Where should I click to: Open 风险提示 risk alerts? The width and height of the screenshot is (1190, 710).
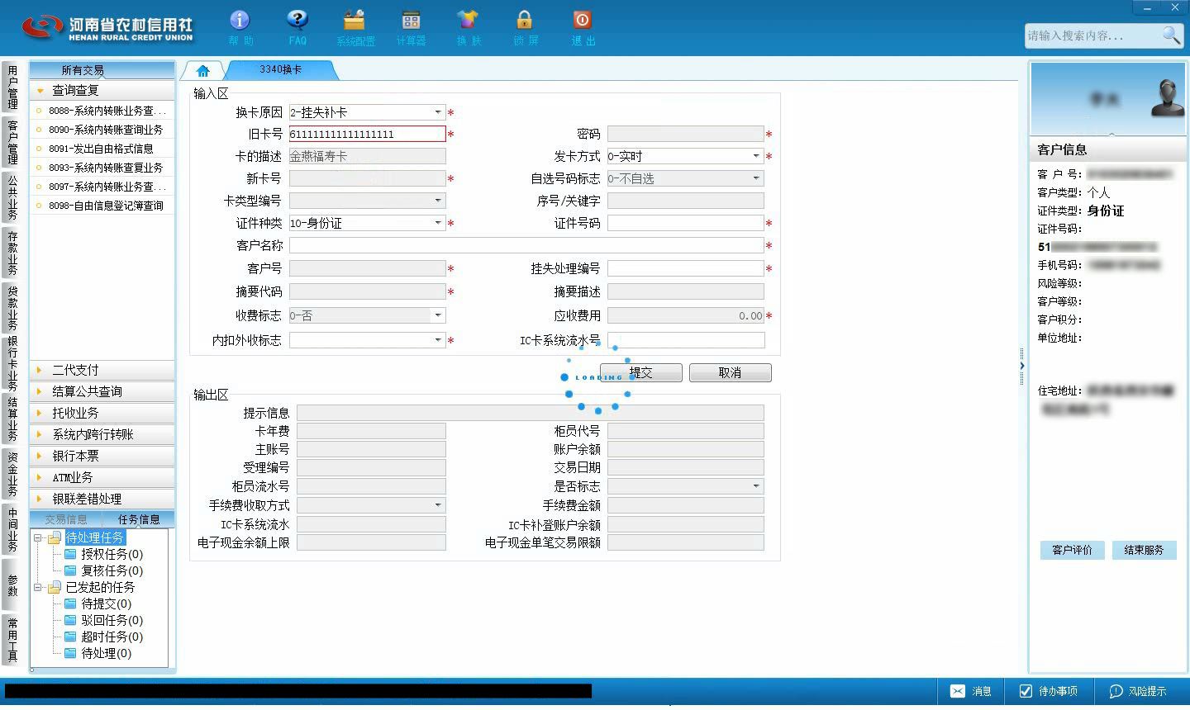coord(1138,691)
